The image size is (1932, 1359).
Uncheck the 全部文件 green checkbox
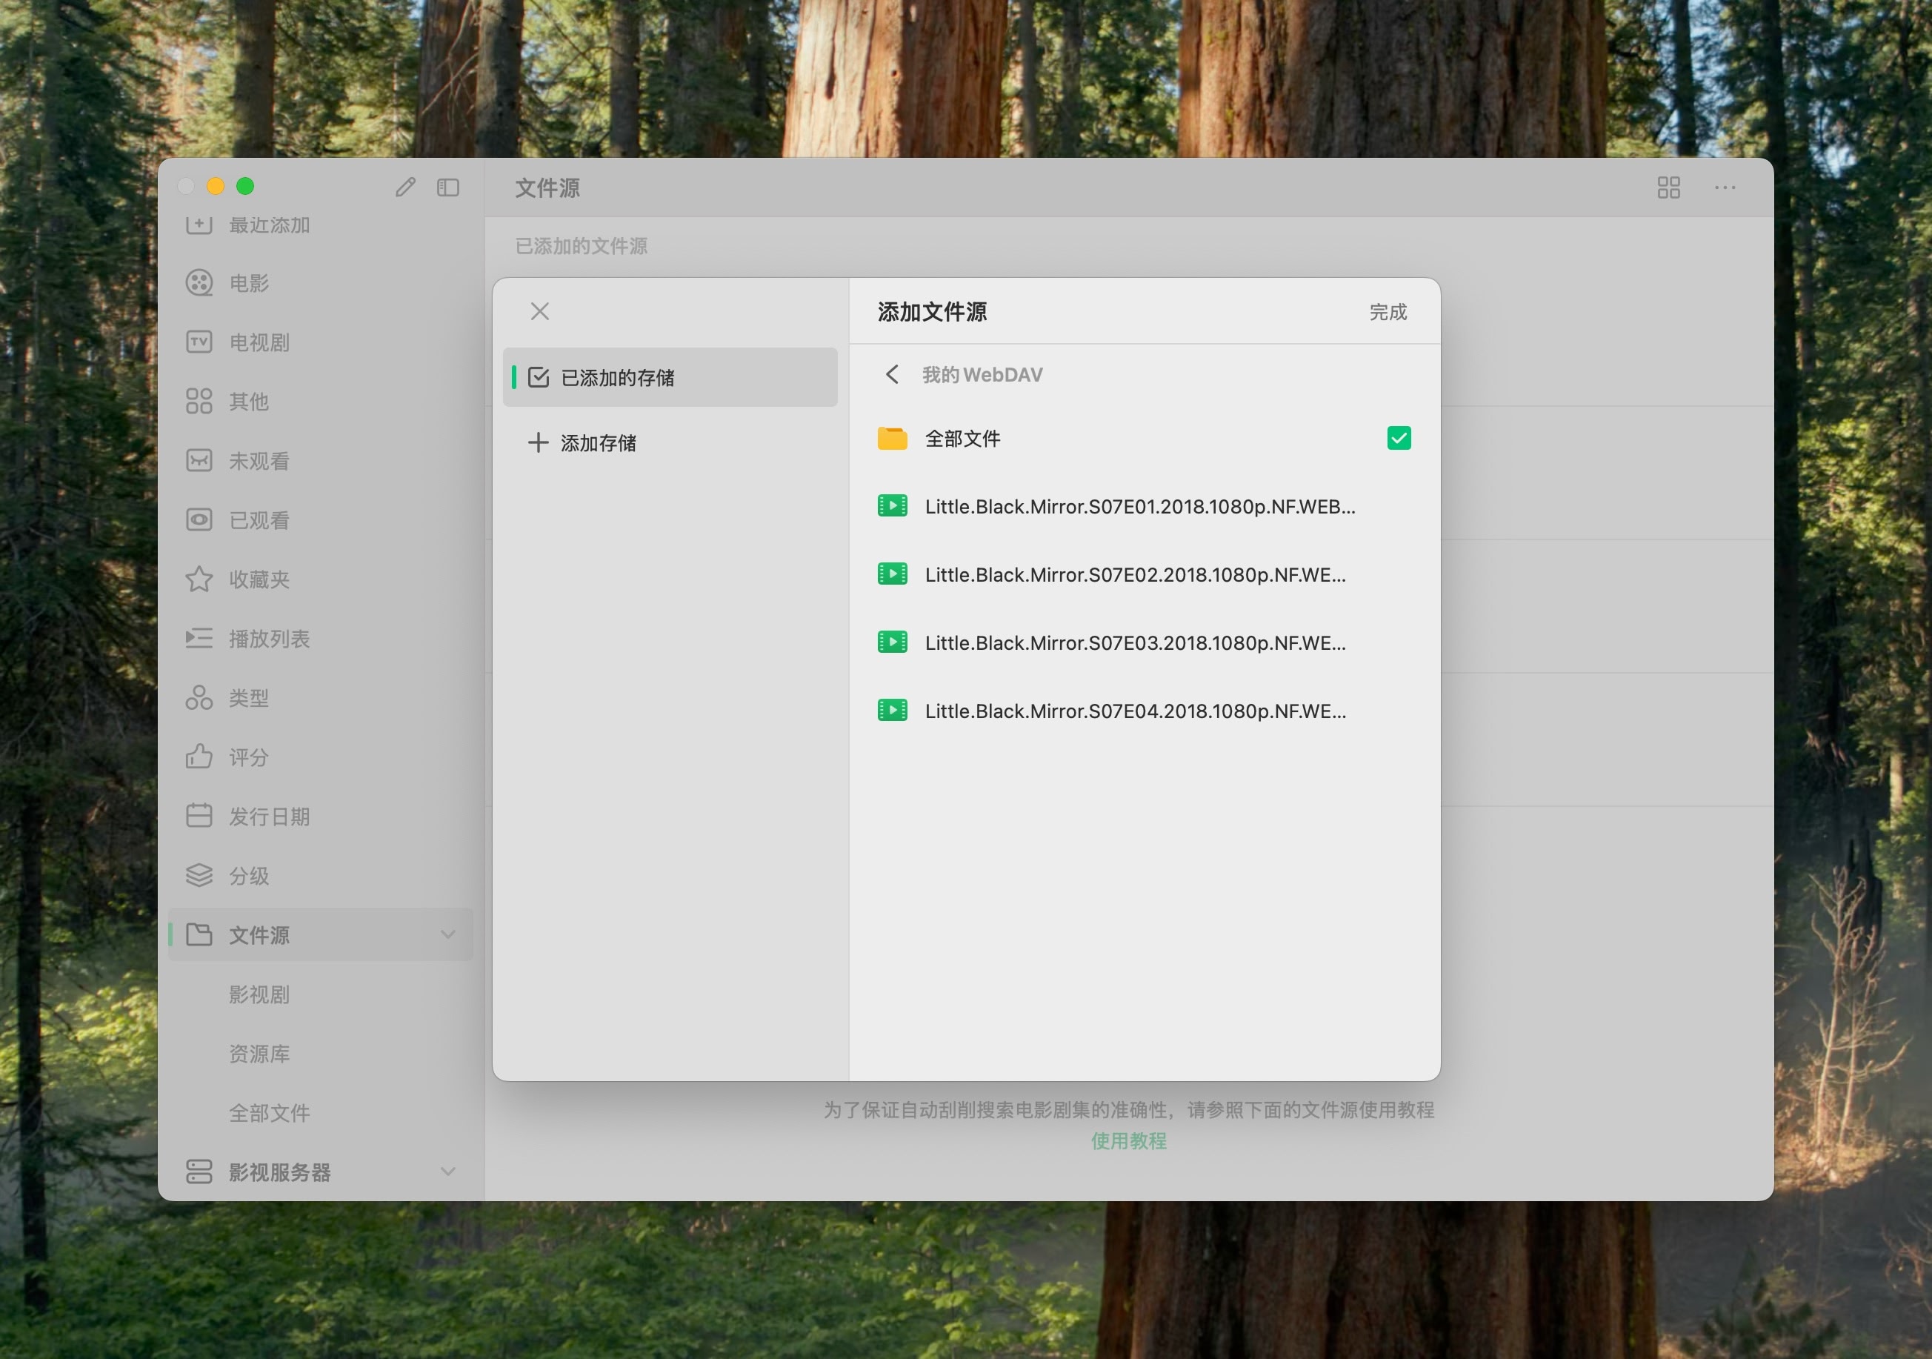click(x=1399, y=439)
